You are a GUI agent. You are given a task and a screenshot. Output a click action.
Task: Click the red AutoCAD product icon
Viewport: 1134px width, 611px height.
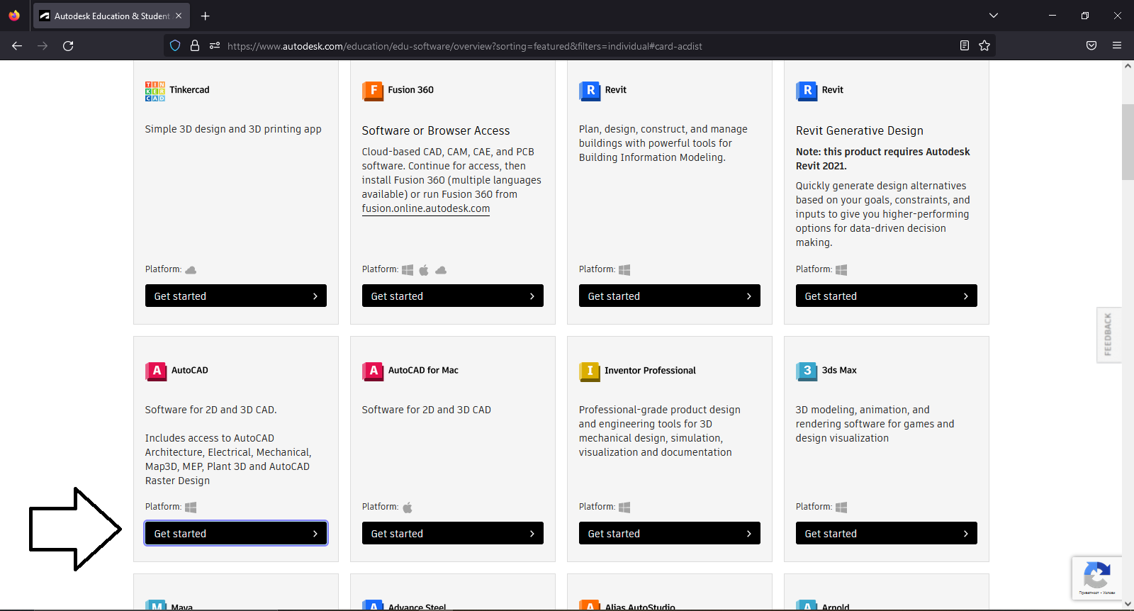coord(156,371)
